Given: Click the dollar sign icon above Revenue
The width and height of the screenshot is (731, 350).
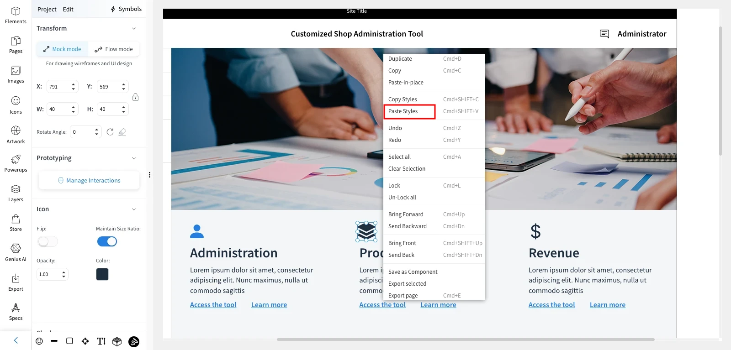Looking at the screenshot, I should 535,231.
